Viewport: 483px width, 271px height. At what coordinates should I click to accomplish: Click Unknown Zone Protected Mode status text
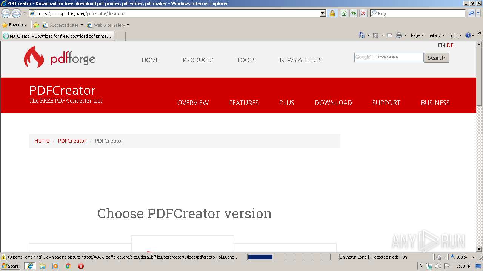click(373, 257)
